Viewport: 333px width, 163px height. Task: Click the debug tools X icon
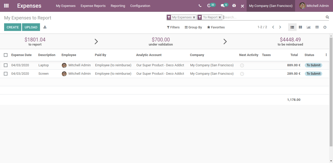click(242, 6)
